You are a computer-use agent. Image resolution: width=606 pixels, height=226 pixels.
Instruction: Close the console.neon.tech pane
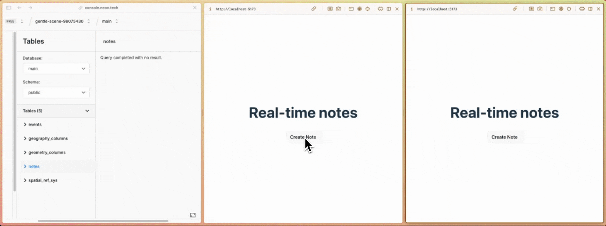click(195, 8)
